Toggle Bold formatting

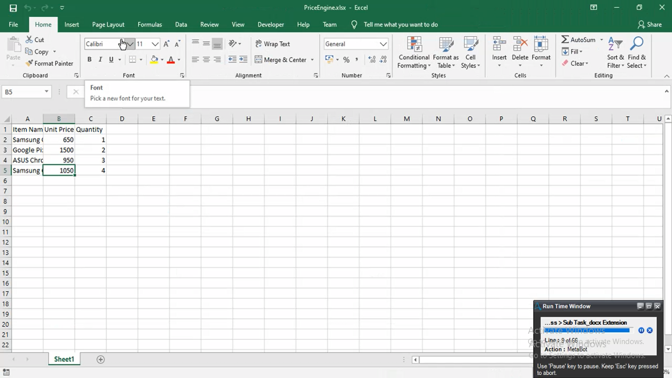pos(90,60)
